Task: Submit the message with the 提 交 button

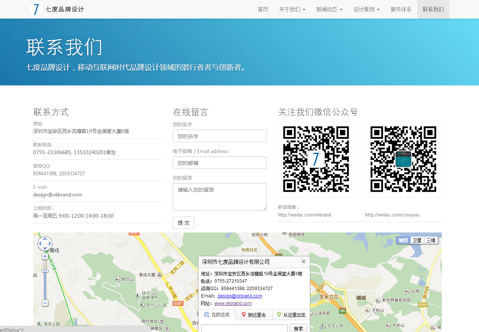Action: [184, 222]
